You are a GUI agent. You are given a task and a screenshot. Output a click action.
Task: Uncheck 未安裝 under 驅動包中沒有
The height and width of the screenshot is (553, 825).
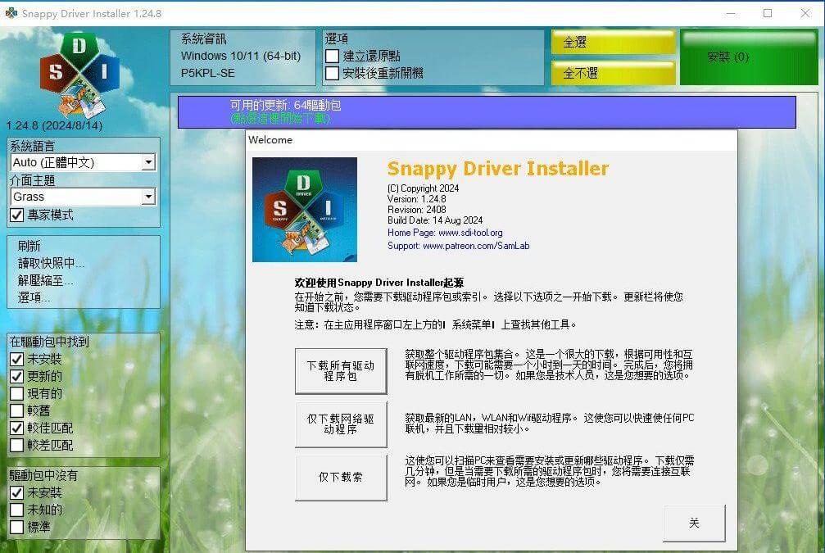[x=17, y=492]
